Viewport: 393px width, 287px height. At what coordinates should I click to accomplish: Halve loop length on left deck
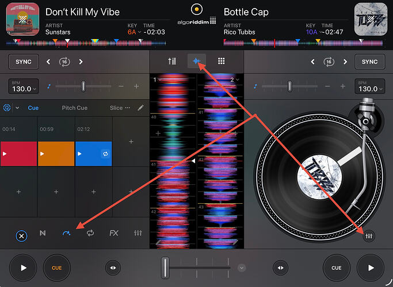48,62
